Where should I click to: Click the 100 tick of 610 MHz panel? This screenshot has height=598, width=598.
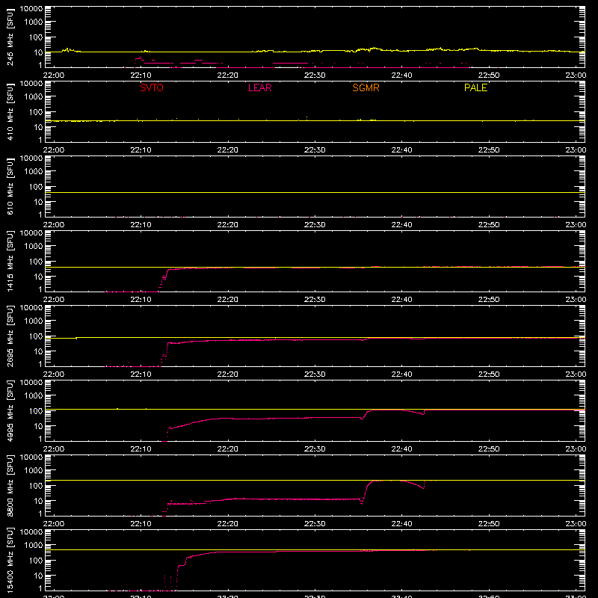click(x=36, y=187)
